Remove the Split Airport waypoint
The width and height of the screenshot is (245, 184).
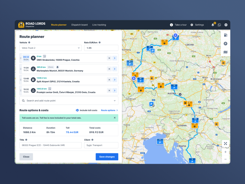(x=109, y=80)
